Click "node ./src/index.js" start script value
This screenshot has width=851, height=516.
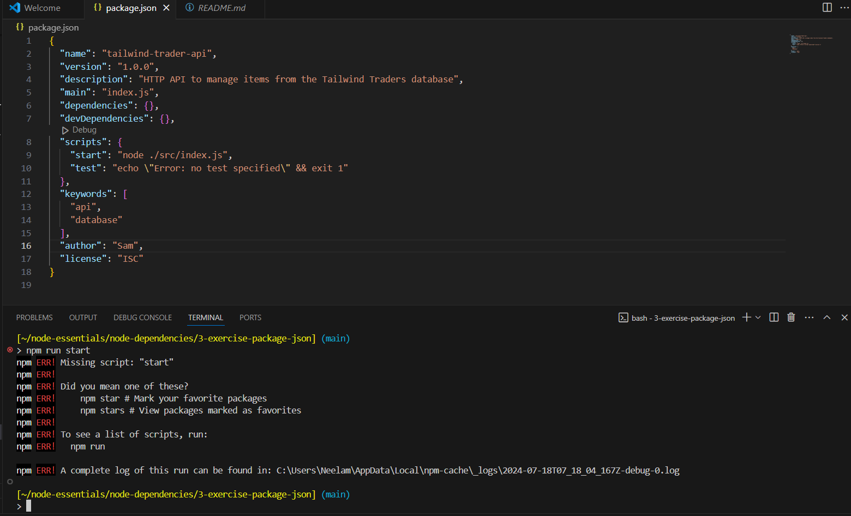(x=172, y=155)
